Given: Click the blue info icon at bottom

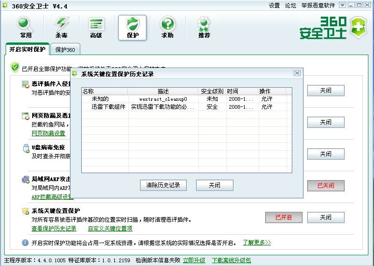Looking at the screenshot, I should point(25,243).
